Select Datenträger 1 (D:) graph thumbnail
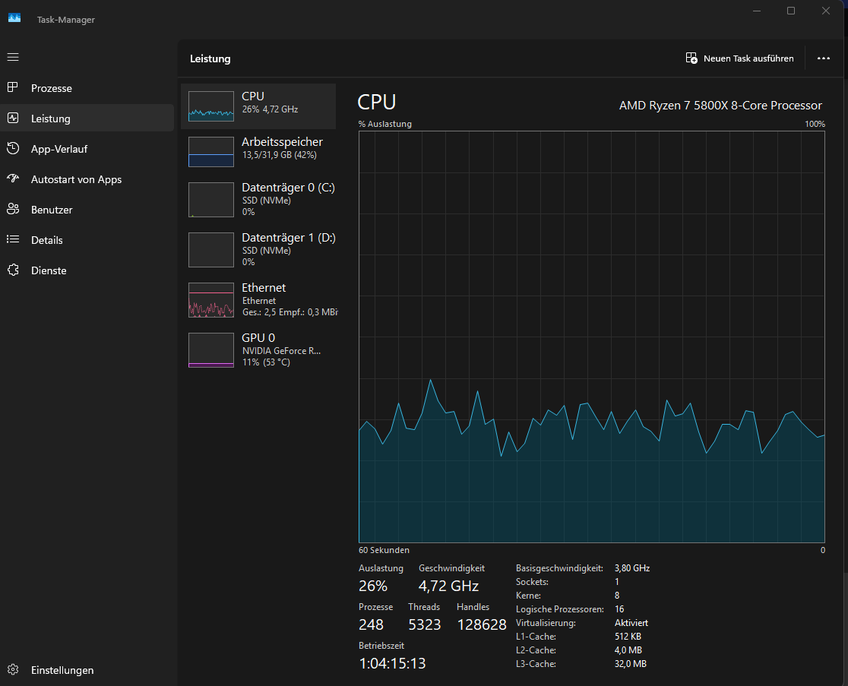848x686 pixels. 211,250
